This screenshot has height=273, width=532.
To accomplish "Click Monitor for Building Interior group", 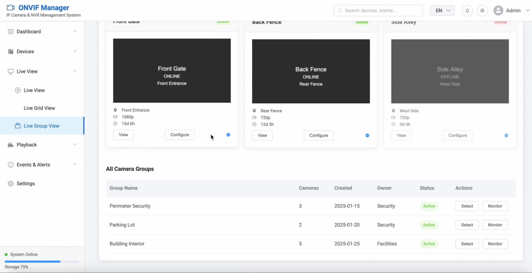I will (495, 244).
